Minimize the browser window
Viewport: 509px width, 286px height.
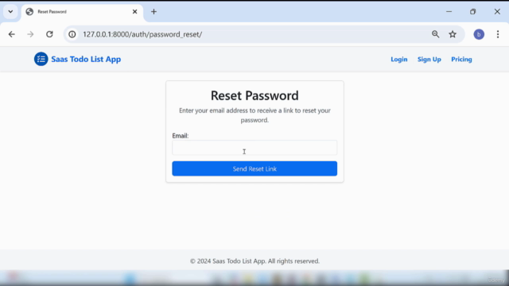[449, 12]
